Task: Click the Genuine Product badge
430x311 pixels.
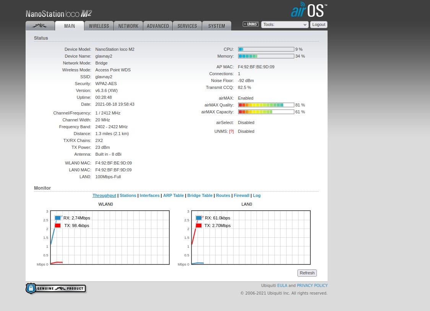Action: [x=56, y=288]
